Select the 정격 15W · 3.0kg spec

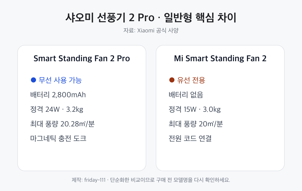[195, 109]
